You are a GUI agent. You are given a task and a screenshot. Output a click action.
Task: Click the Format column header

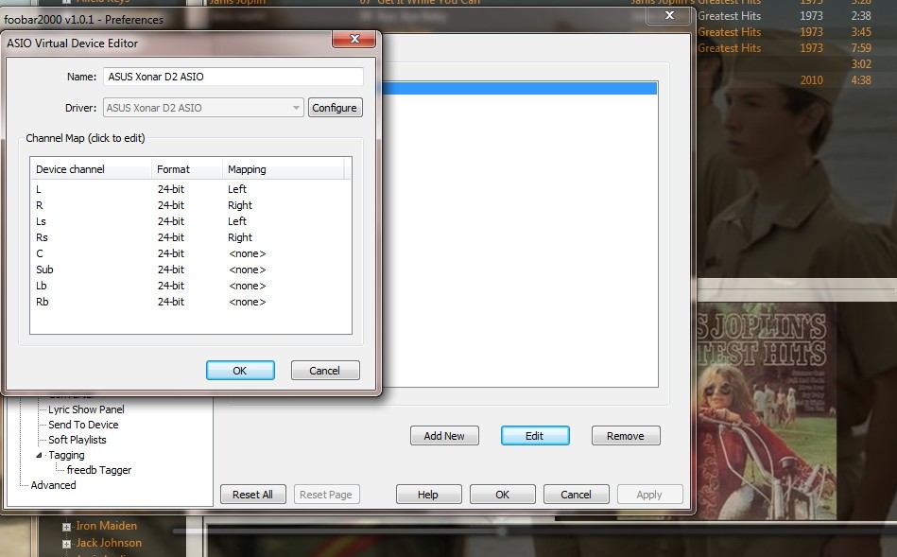click(x=187, y=169)
